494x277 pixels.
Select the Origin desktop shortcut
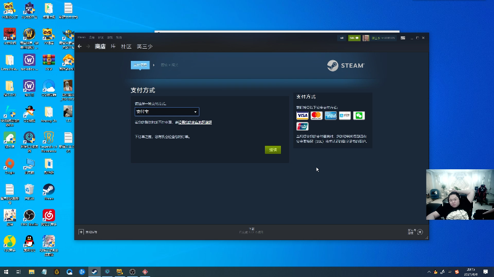[x=10, y=166]
